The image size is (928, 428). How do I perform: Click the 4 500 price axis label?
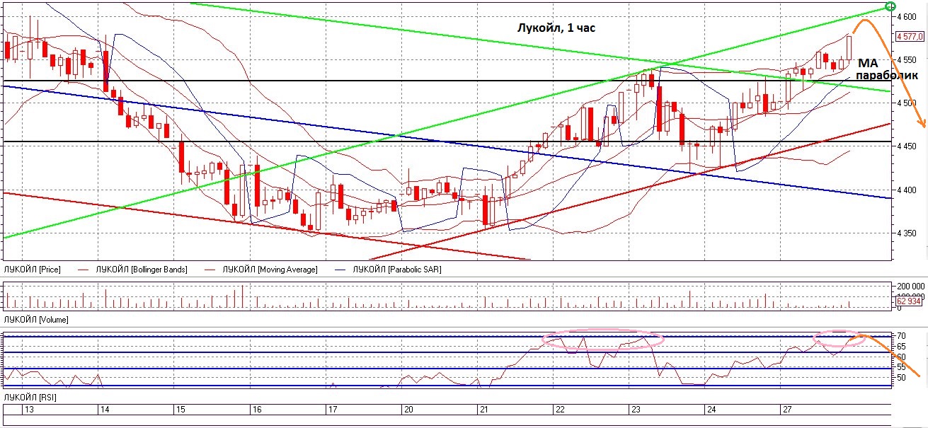tap(908, 103)
